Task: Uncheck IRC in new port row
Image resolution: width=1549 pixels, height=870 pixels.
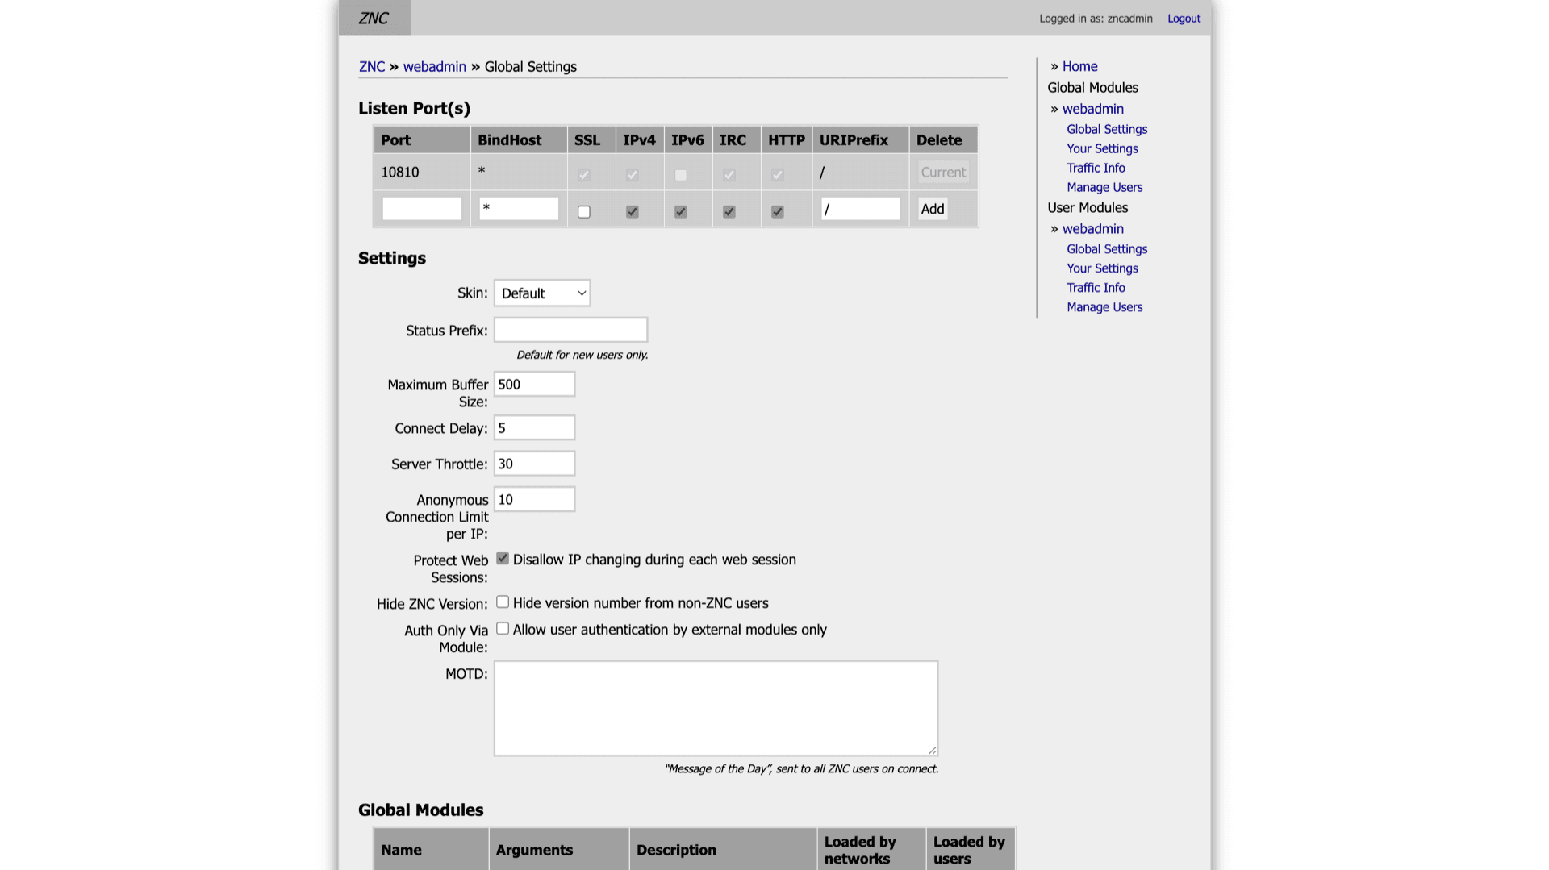Action: coord(729,212)
